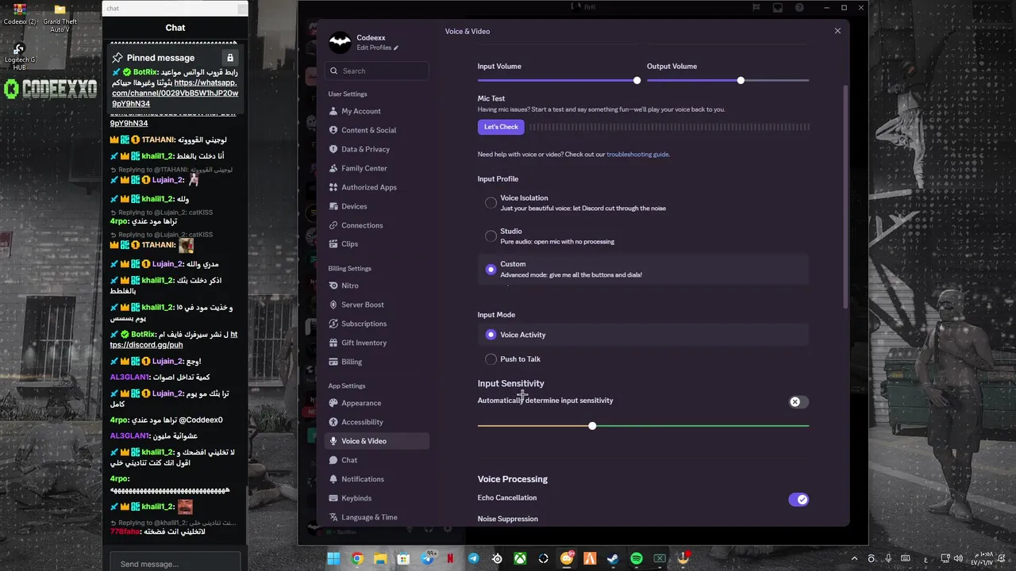This screenshot has width=1016, height=571.
Task: Click the Noise Suppression label
Action: click(508, 519)
